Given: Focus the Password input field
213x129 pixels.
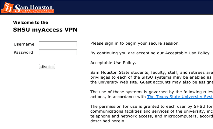Looking at the screenshot, I should [x=58, y=53].
